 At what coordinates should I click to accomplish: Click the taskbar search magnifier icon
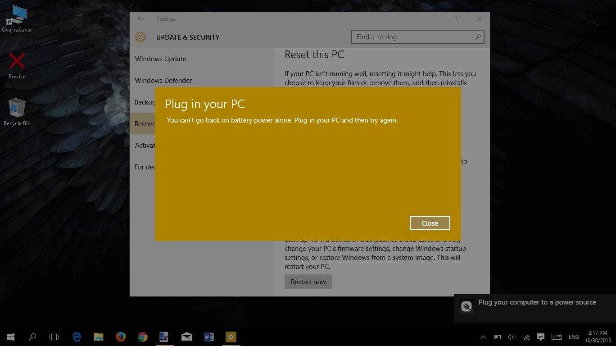[x=32, y=337]
